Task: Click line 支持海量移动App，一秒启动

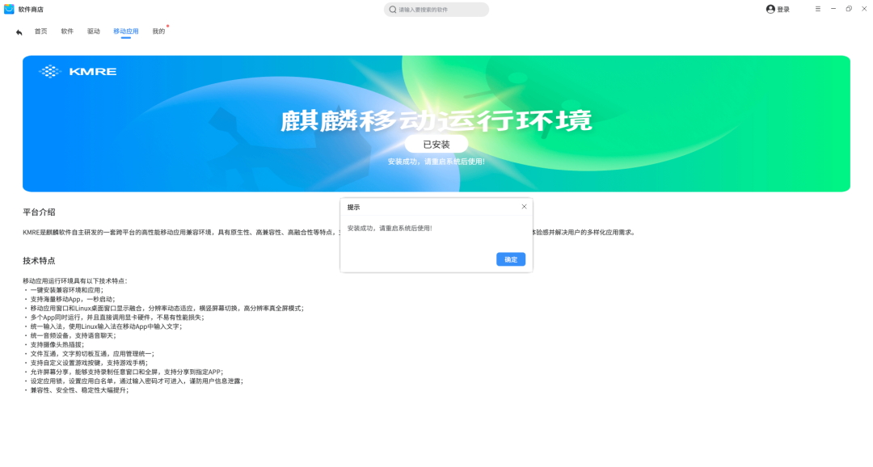Action: [x=73, y=299]
